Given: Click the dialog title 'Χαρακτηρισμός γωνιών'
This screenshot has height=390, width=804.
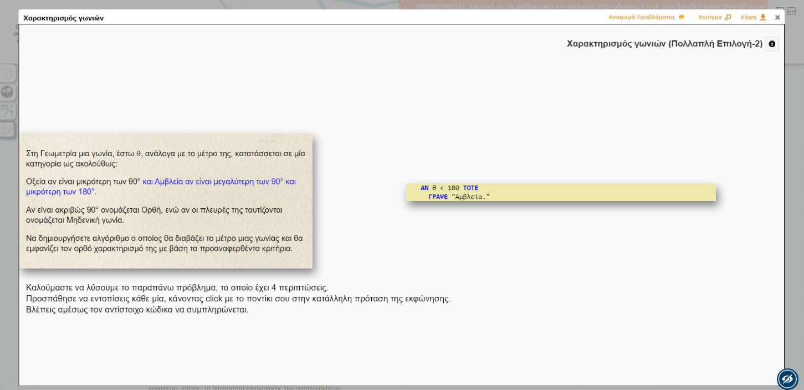Looking at the screenshot, I should [x=63, y=18].
